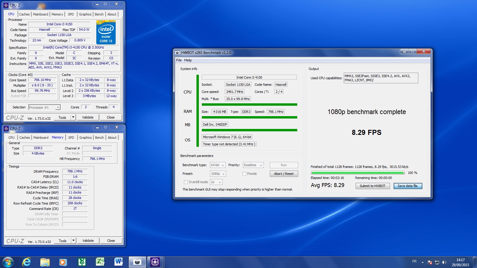Switch to CPU-Z taskbar button
Viewport: 477px width, 268px height.
tap(155, 262)
